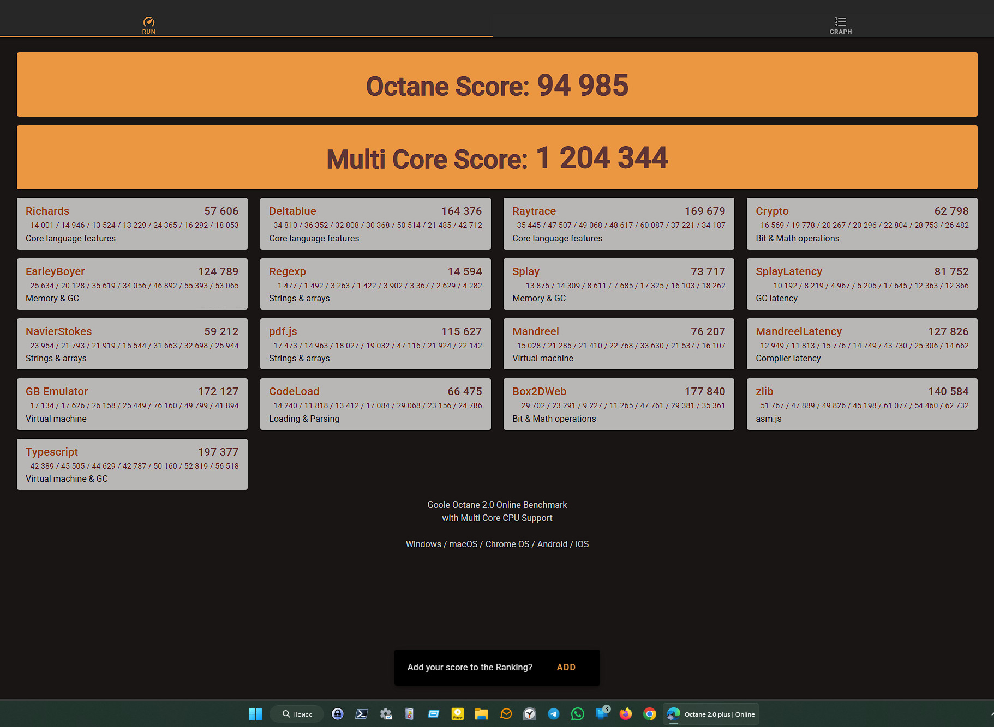
Task: Open PowerShell terminal from the taskbar
Action: click(362, 714)
